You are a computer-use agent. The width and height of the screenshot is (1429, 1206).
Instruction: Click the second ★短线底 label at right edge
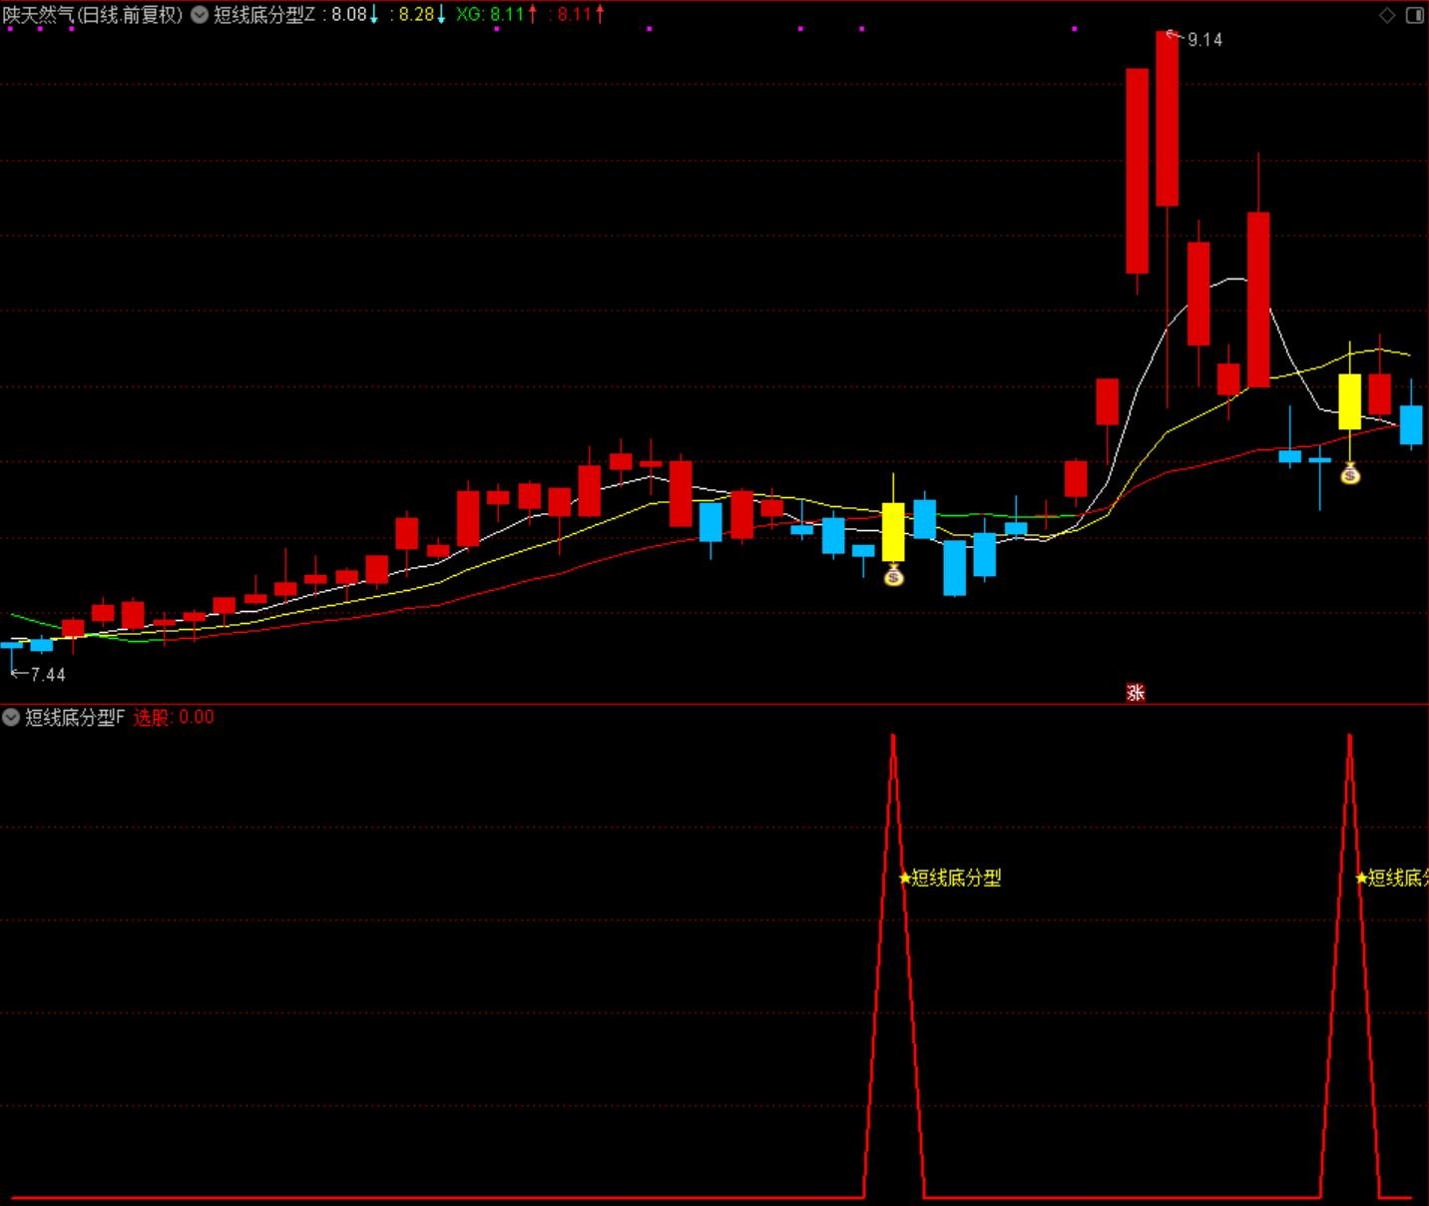(1392, 878)
